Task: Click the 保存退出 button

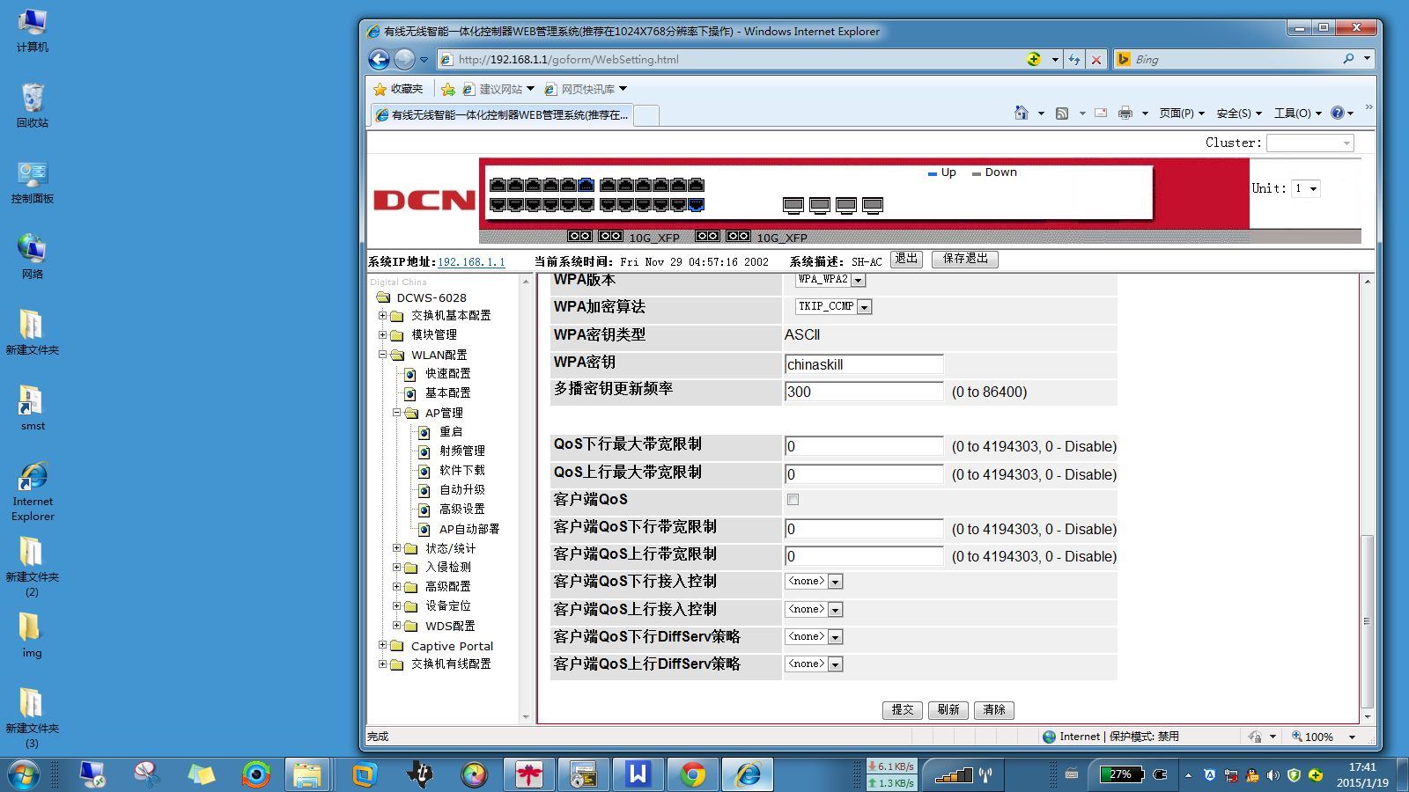Action: coord(965,259)
